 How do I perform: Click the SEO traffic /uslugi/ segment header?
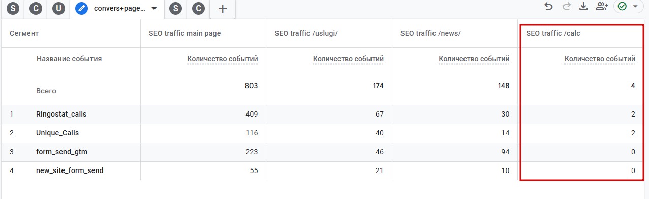(x=305, y=33)
